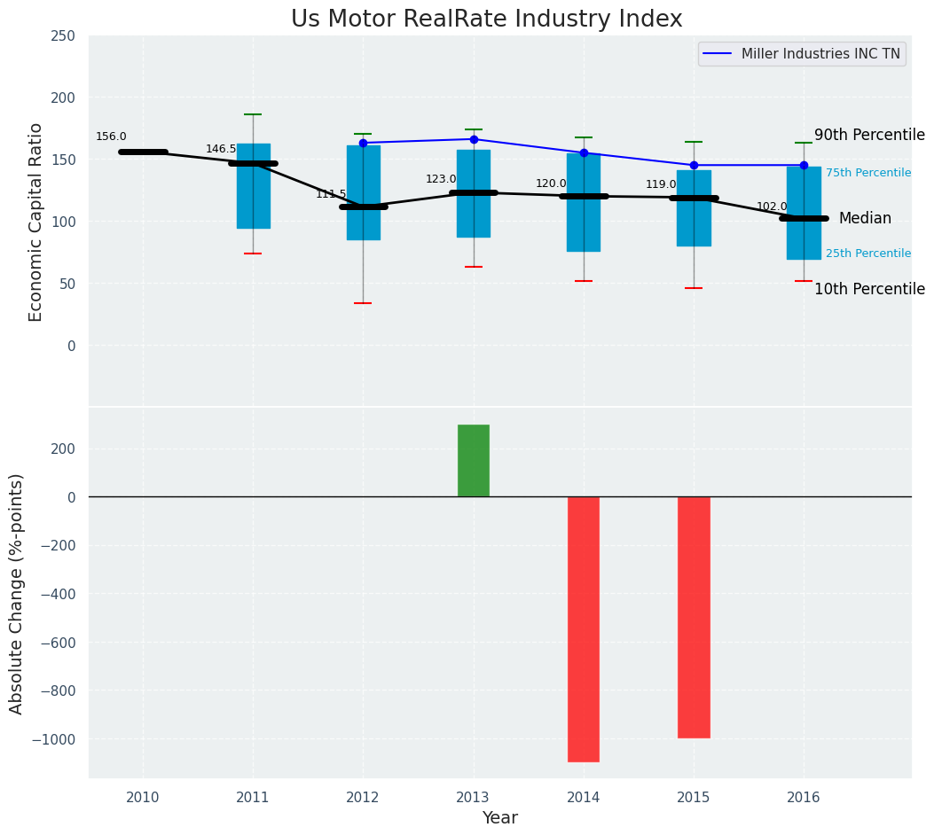
Task: Select the blue 2016 Miller Industries marker
Action: pos(804,165)
